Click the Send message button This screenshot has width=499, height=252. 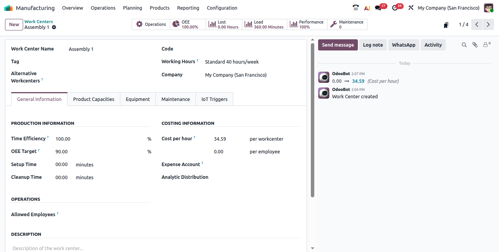tap(338, 45)
